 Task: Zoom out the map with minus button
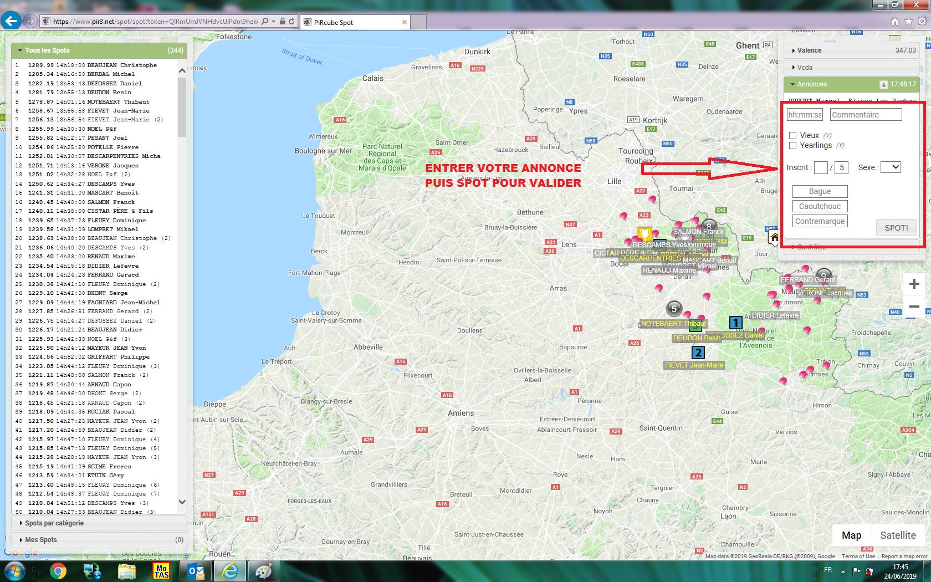914,306
